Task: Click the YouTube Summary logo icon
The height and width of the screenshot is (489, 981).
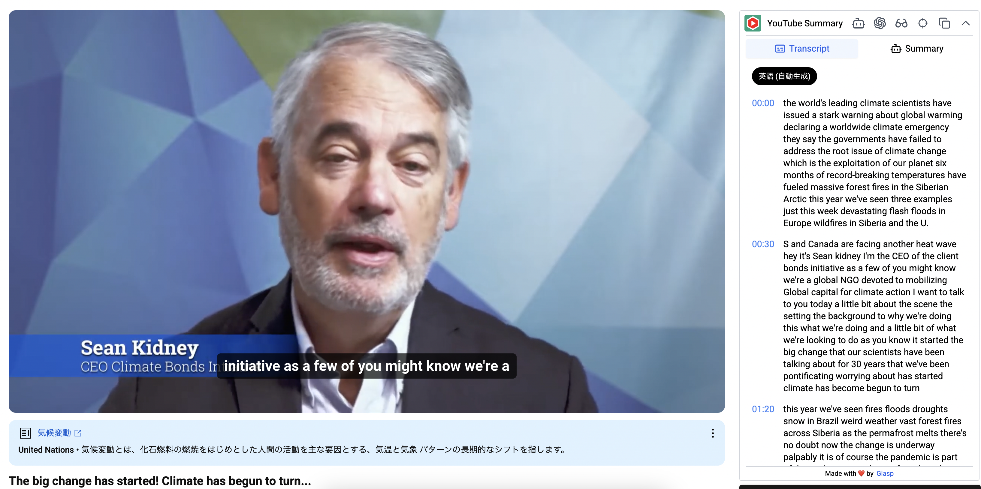Action: click(x=753, y=23)
